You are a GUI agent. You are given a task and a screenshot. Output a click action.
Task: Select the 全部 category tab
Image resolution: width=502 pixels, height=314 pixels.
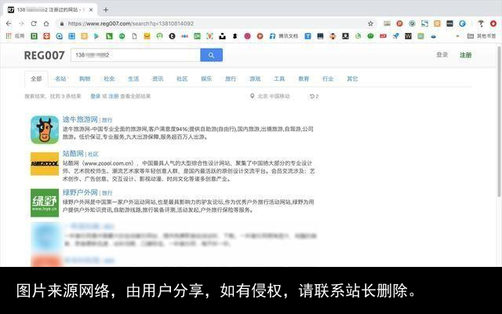(36, 78)
